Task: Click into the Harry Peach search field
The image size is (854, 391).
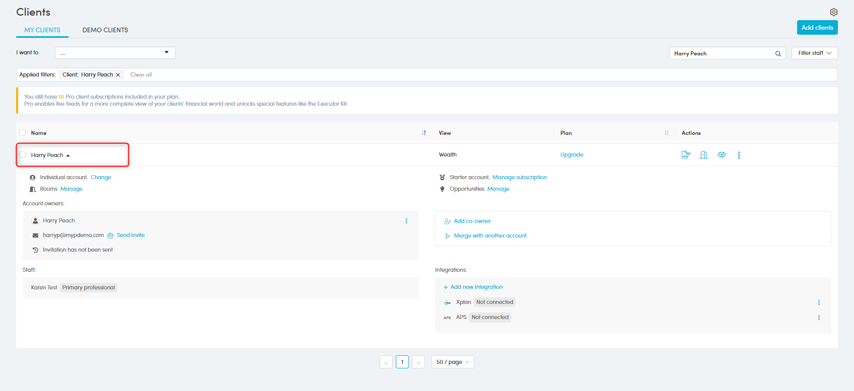Action: coord(721,53)
